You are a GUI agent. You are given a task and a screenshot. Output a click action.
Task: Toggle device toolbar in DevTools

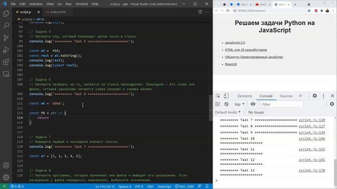point(226,96)
